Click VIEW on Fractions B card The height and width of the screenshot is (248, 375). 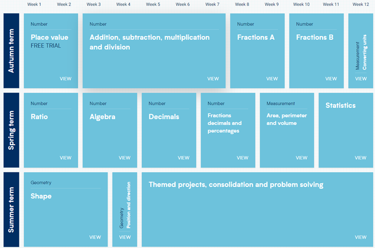(x=331, y=79)
